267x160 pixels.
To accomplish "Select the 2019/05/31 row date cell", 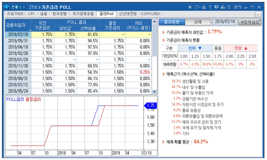I will 18,41.
